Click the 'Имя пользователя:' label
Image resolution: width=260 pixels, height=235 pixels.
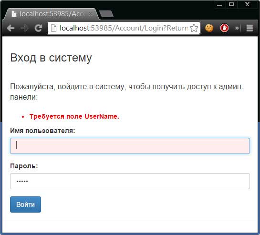[42, 131]
